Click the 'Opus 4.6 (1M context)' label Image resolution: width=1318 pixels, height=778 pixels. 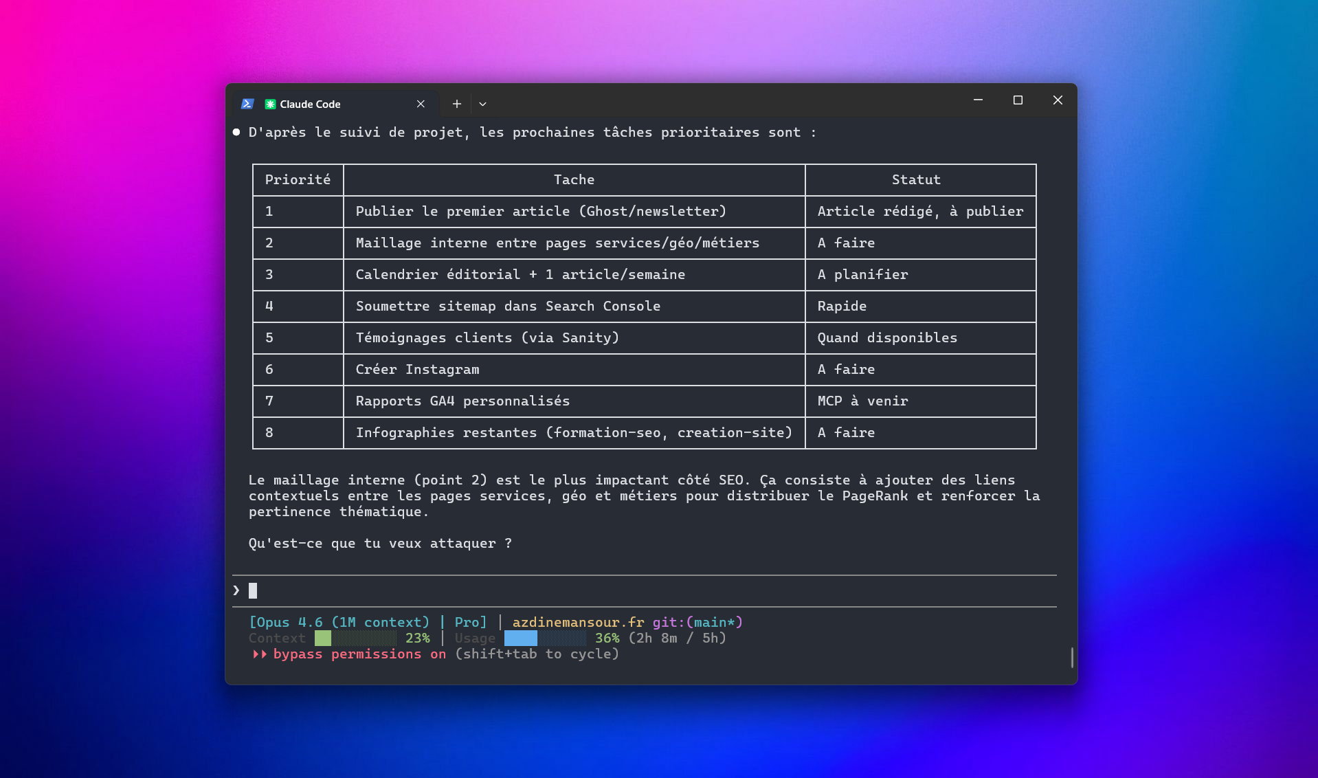tap(339, 622)
